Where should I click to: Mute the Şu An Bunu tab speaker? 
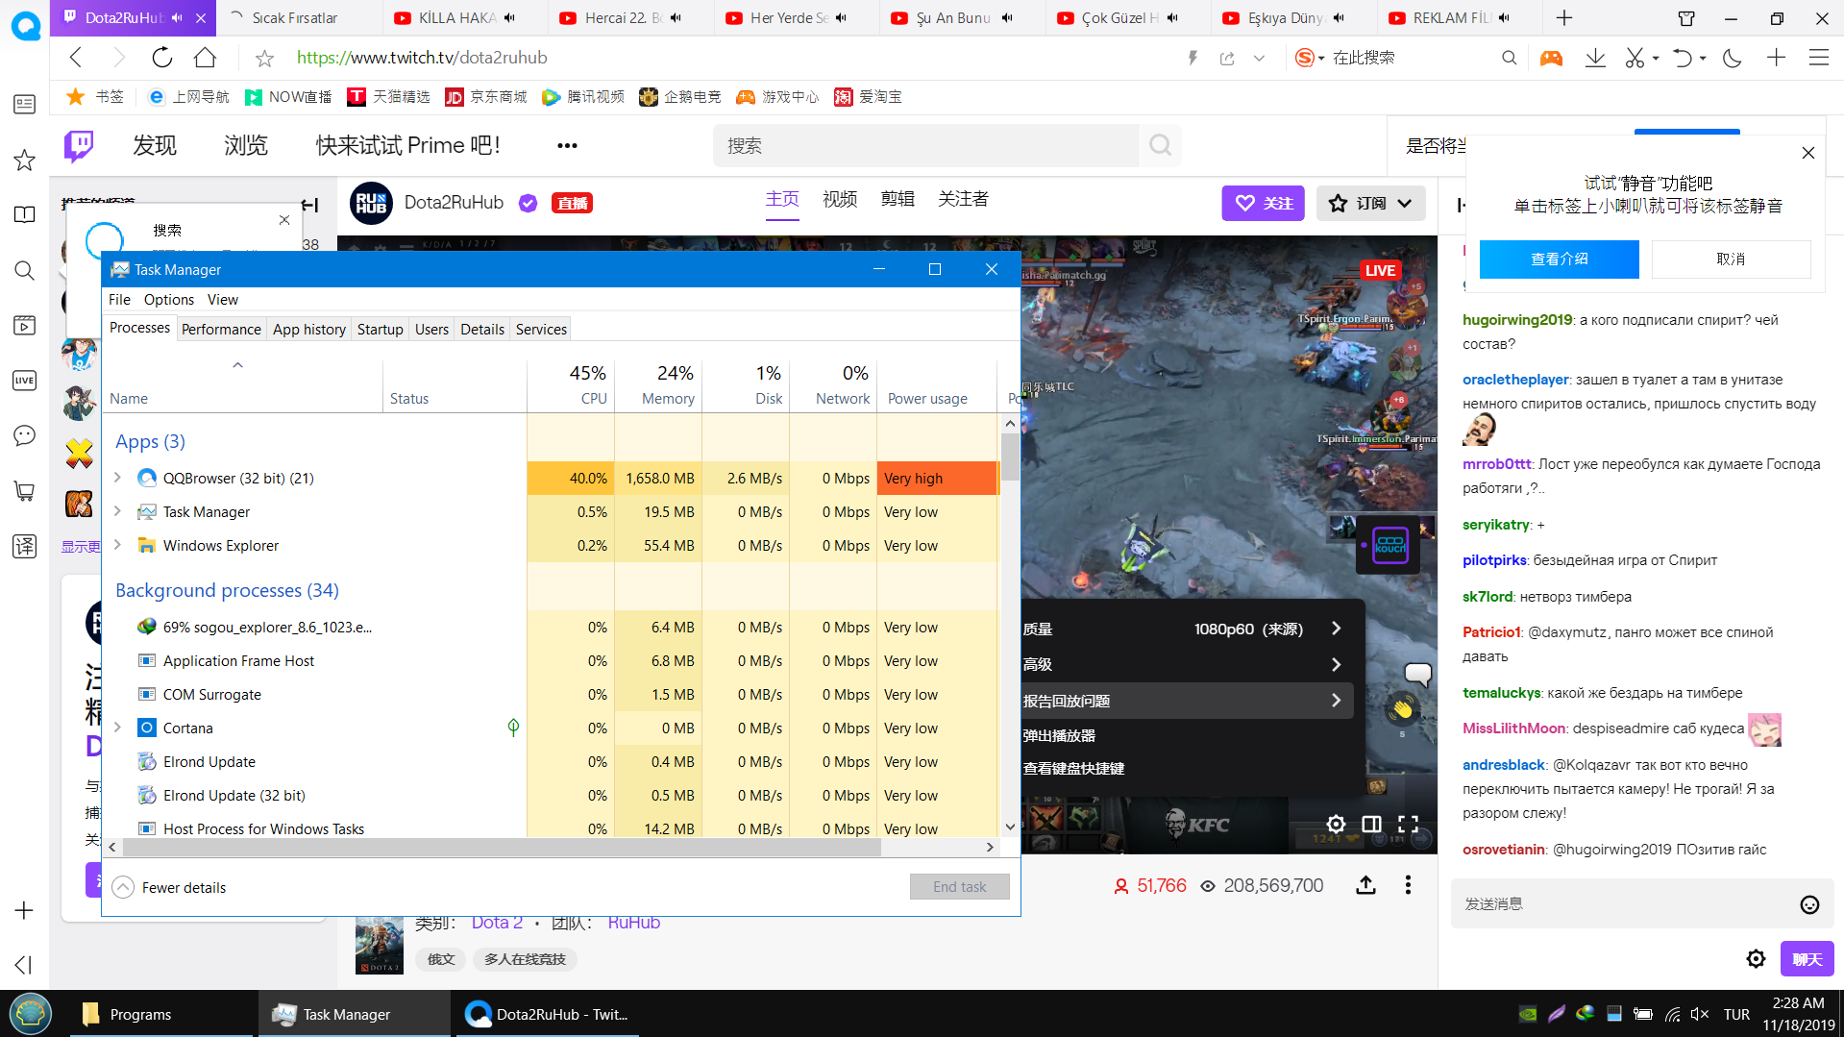1006,18
